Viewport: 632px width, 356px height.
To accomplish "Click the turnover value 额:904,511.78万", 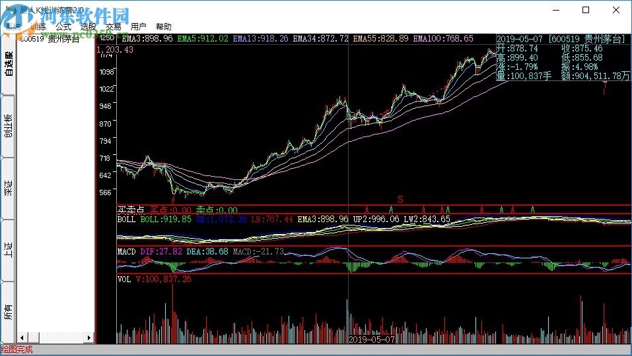I will (595, 76).
